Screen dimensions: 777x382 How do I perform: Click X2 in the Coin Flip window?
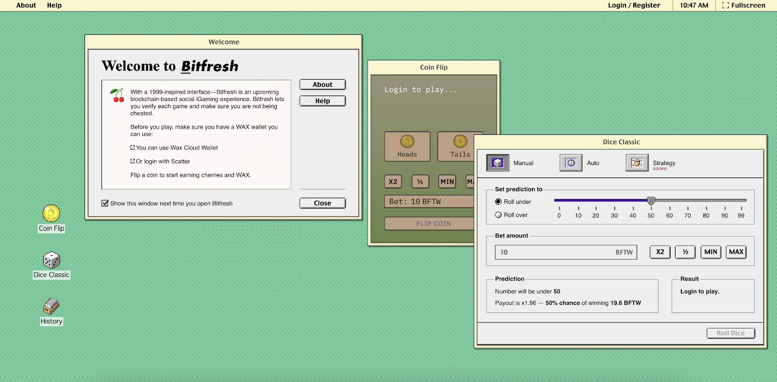[x=393, y=182]
